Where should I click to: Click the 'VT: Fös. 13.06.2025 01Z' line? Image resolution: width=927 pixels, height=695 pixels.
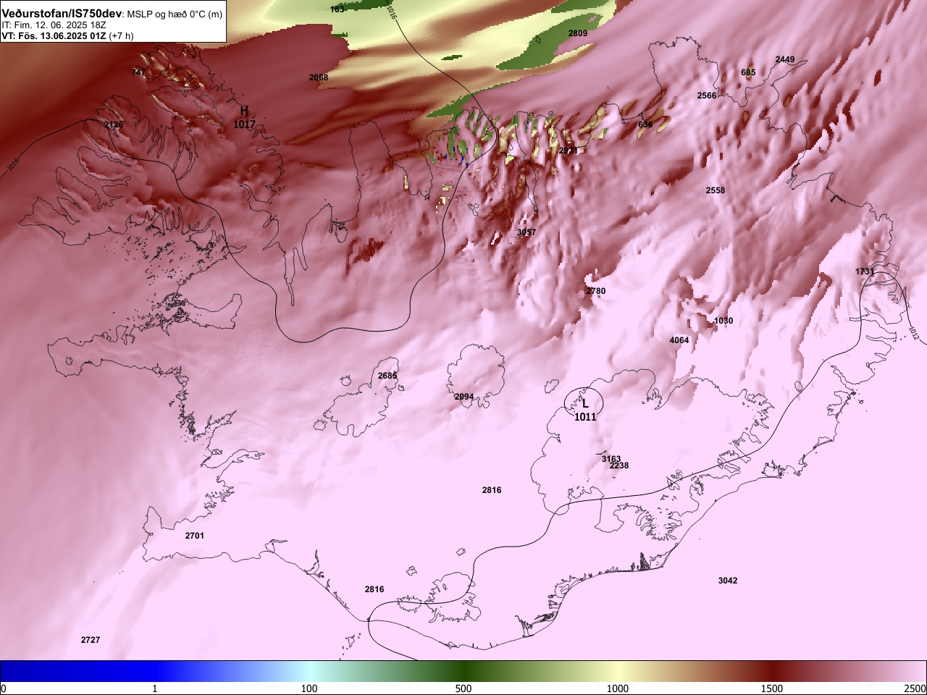pyautogui.click(x=54, y=35)
